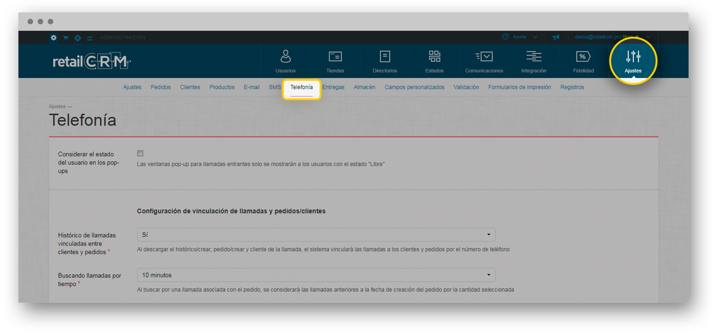Click the 'Al descargar el histórico' help text

pos(323,250)
